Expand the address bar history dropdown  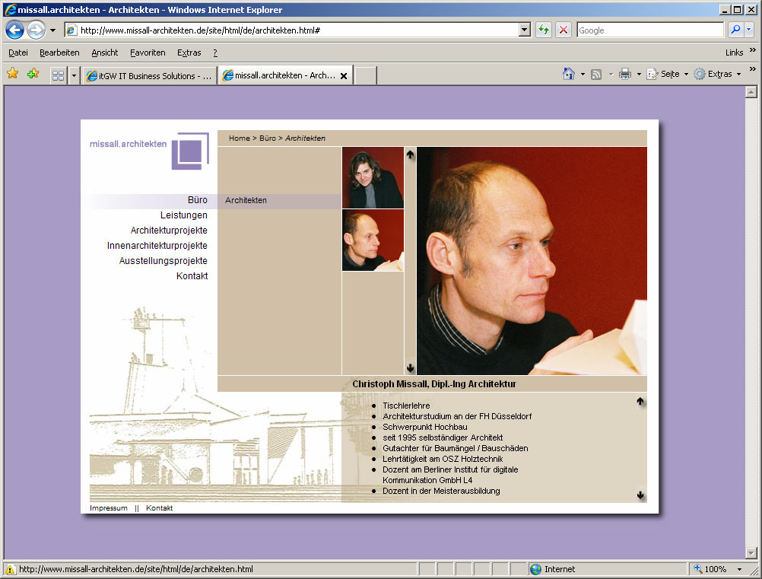click(525, 30)
